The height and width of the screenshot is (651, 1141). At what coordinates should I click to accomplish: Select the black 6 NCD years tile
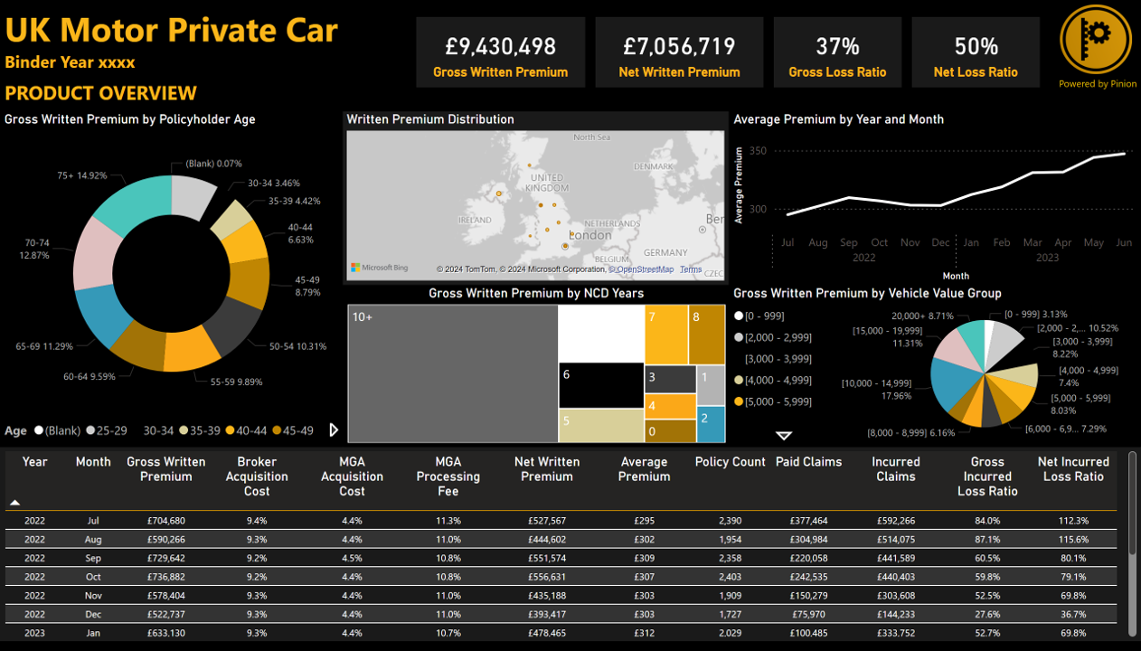[600, 385]
